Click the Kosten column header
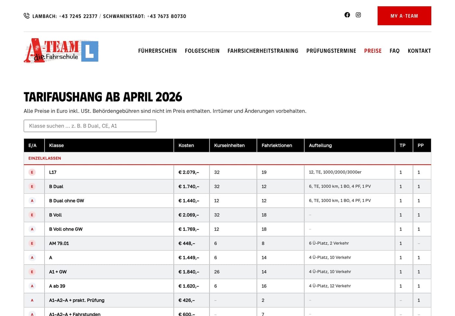This screenshot has width=455, height=316. pyautogui.click(x=192, y=145)
